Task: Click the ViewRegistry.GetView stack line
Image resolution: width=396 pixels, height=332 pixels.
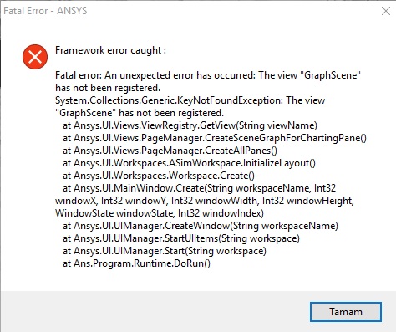Action: [x=190, y=125]
